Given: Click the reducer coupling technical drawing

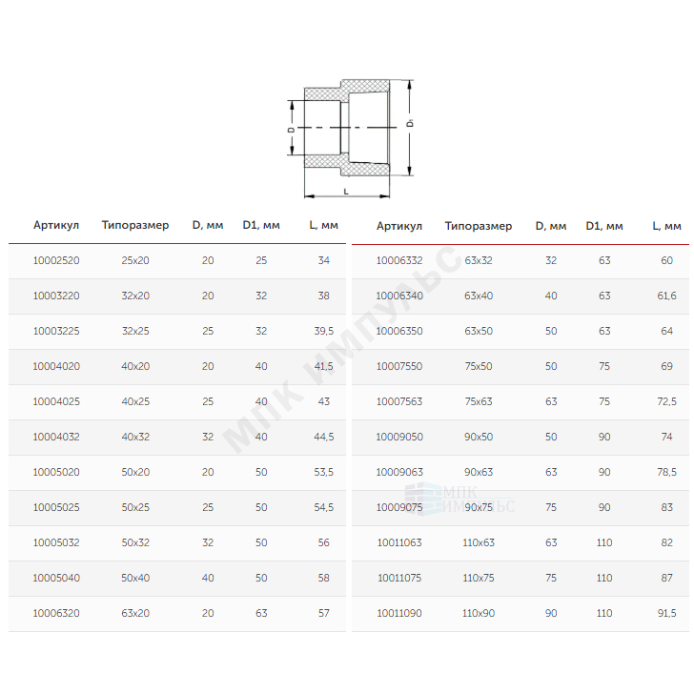Looking at the screenshot, I should [x=351, y=137].
